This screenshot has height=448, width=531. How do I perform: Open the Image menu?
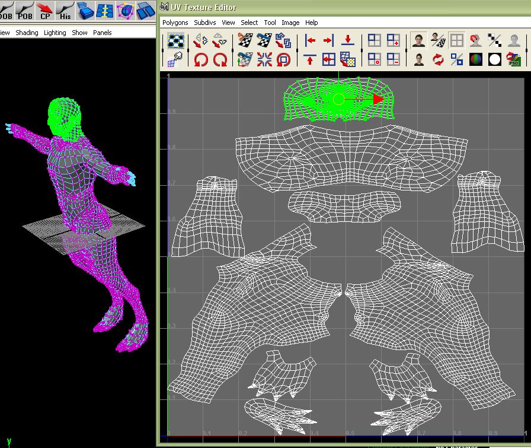291,23
